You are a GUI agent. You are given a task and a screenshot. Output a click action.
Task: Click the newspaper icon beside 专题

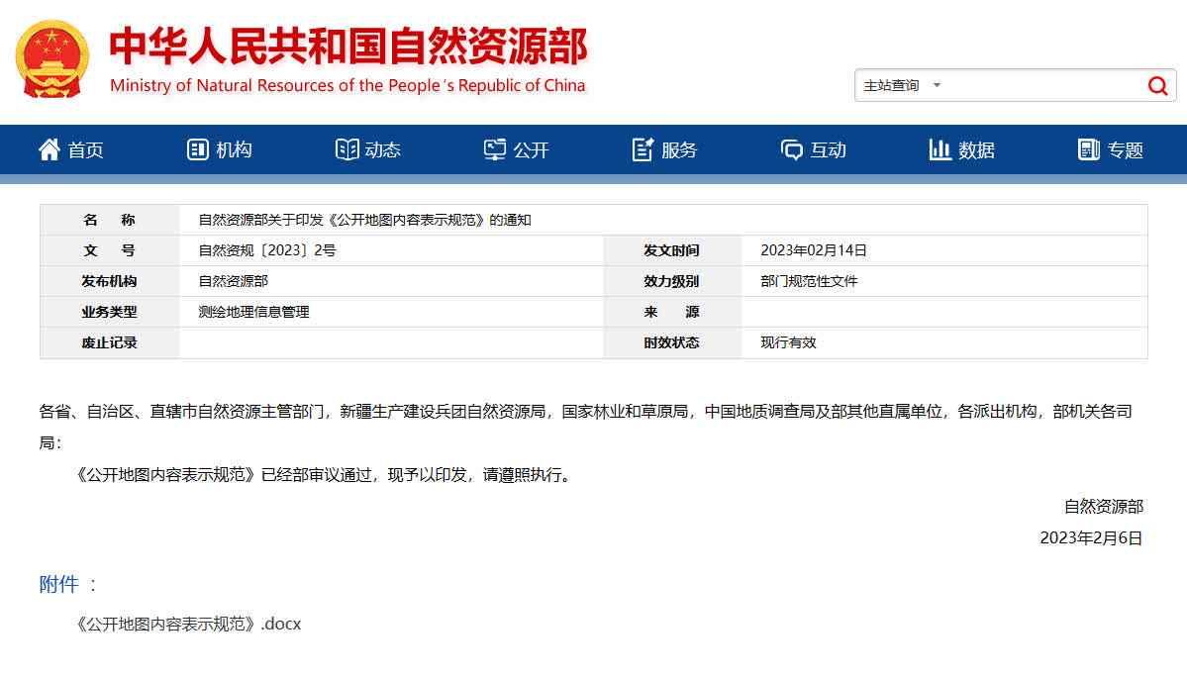(1089, 149)
